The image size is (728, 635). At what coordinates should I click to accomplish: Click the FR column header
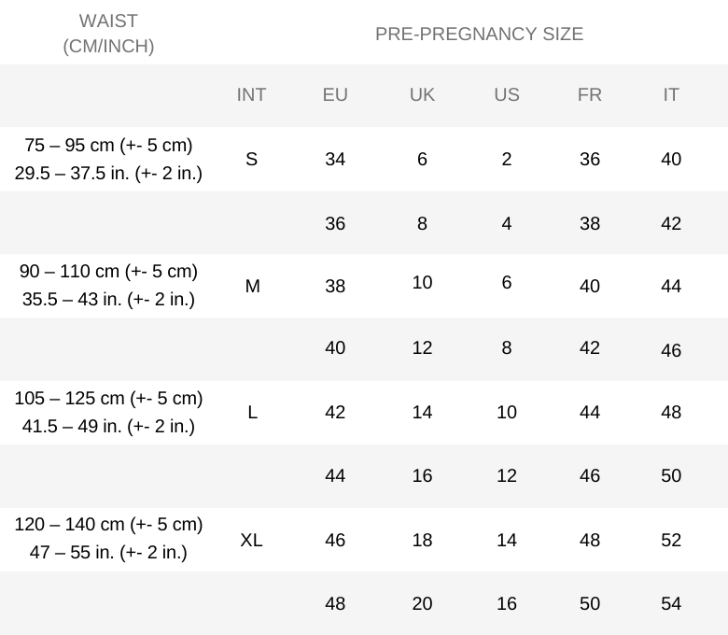coord(590,94)
